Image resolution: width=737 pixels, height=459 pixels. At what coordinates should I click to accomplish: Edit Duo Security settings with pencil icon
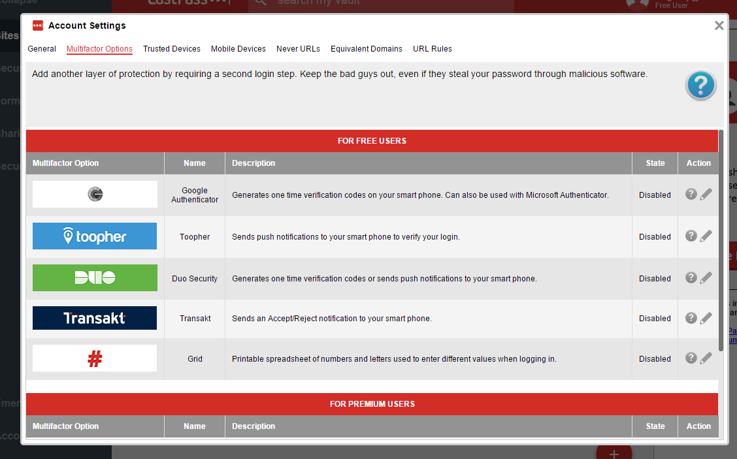[x=706, y=277]
